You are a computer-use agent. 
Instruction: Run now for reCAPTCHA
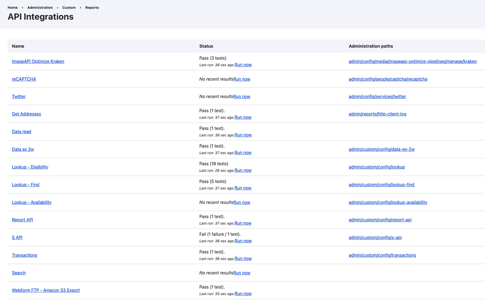pyautogui.click(x=242, y=79)
